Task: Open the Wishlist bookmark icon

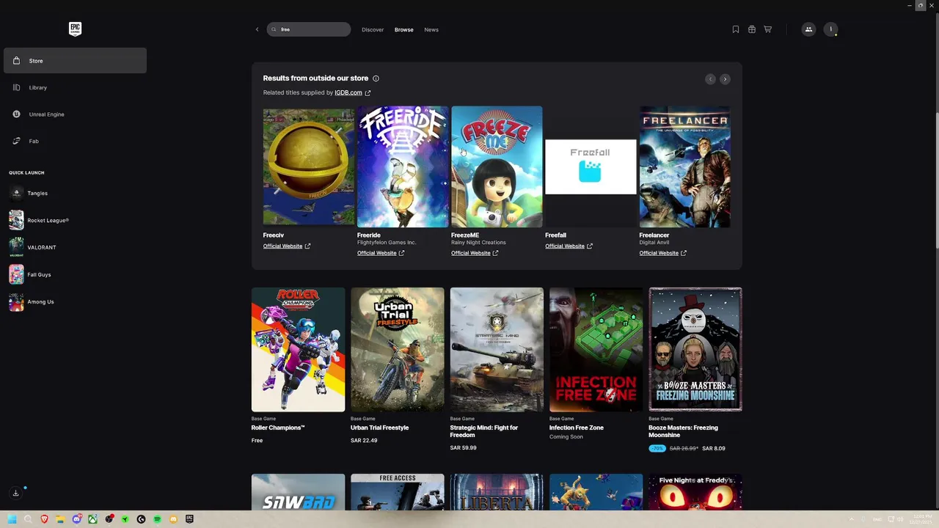Action: [x=736, y=29]
